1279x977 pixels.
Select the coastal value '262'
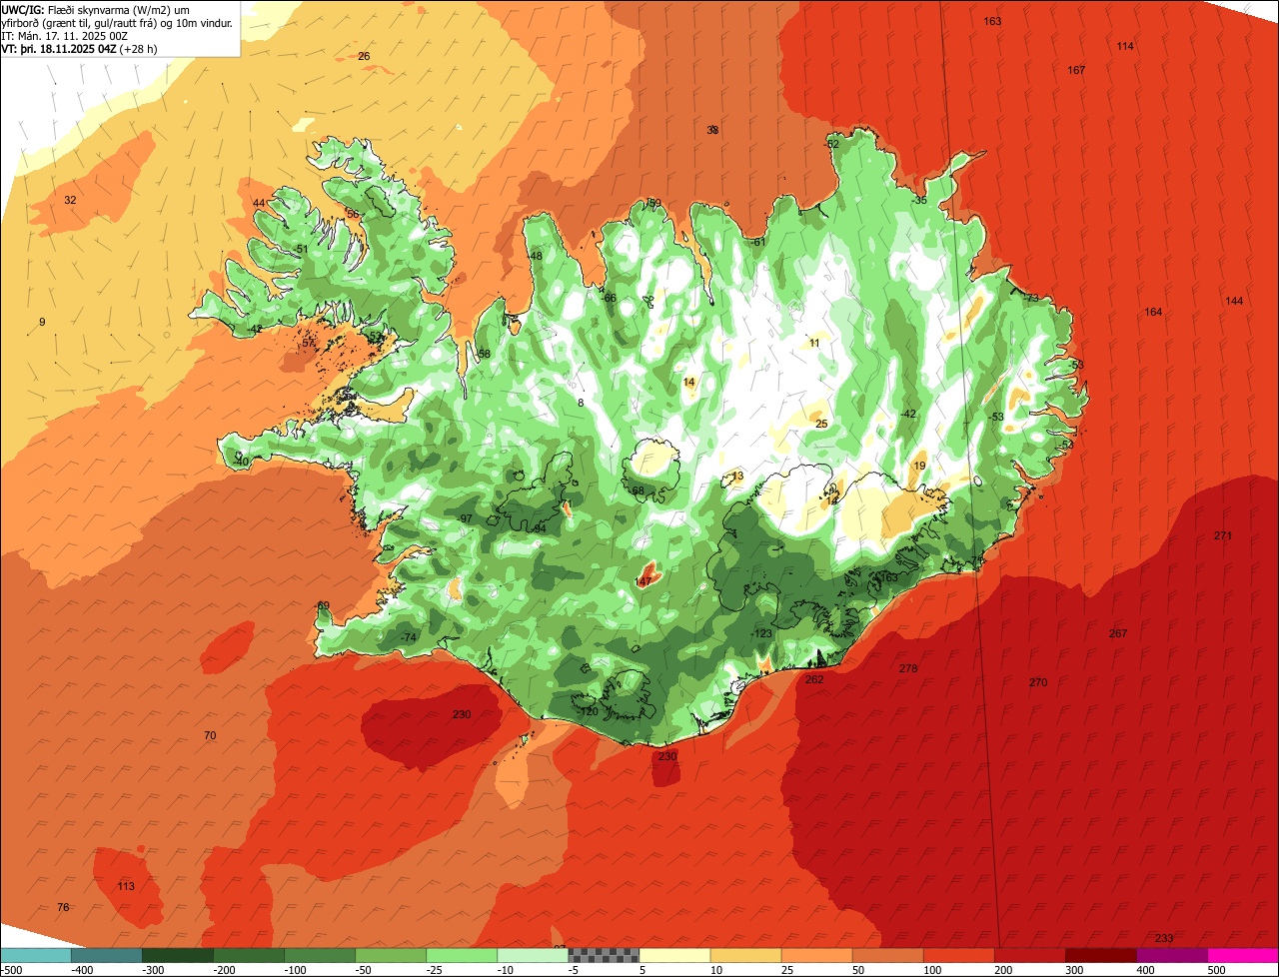[814, 680]
